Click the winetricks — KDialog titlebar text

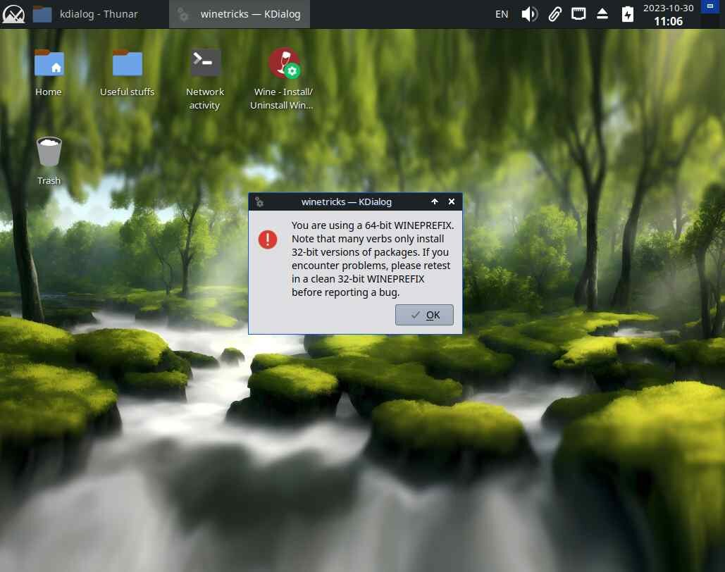(347, 201)
